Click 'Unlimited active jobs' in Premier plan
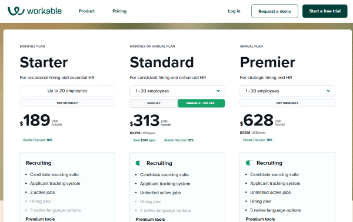Image resolution: width=353 pixels, height=222 pixels. (271, 192)
